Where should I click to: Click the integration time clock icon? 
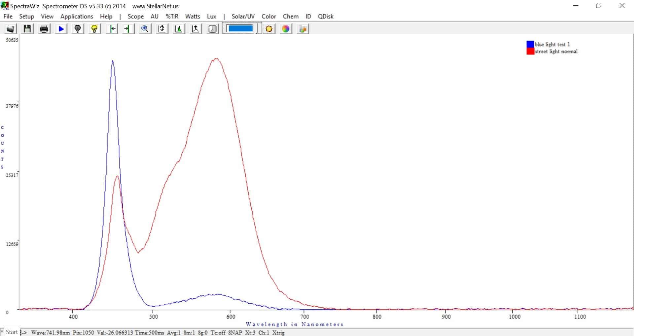(213, 29)
